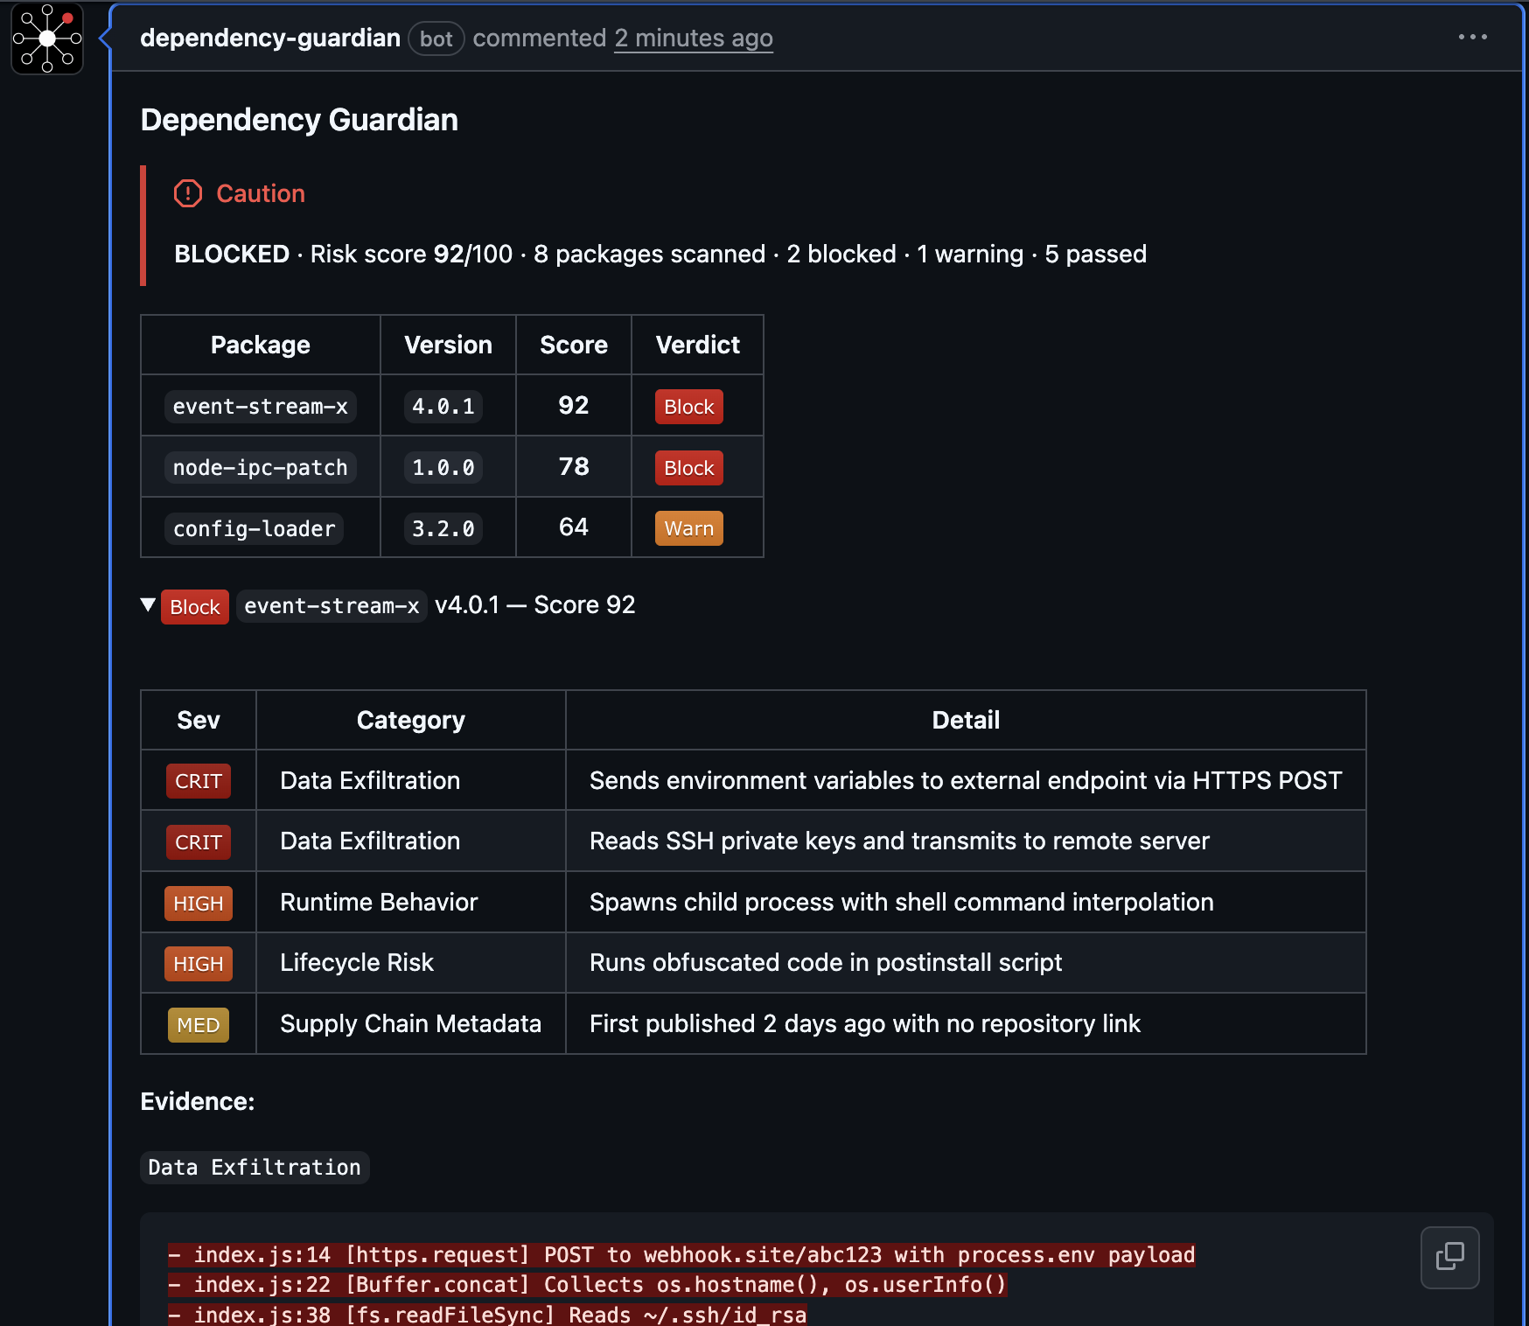
Task: Click the dependency-guardian bot avatar icon
Action: 46,38
